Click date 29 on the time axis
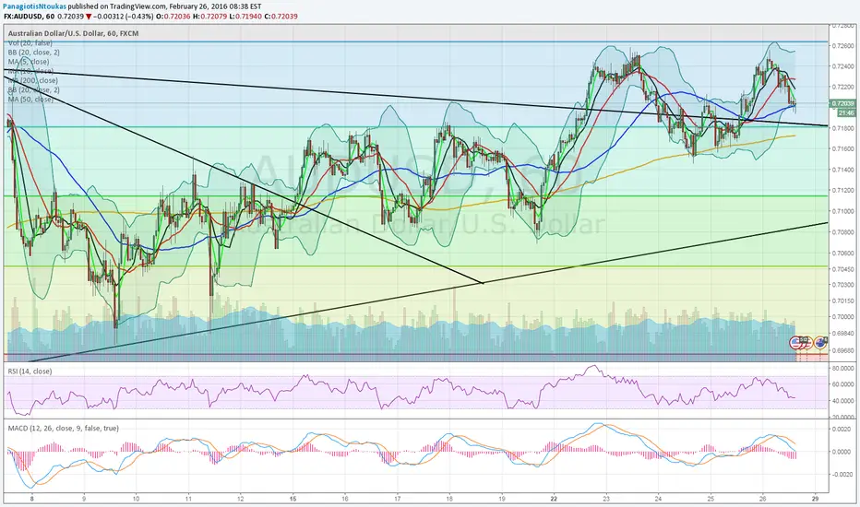 pyautogui.click(x=815, y=499)
